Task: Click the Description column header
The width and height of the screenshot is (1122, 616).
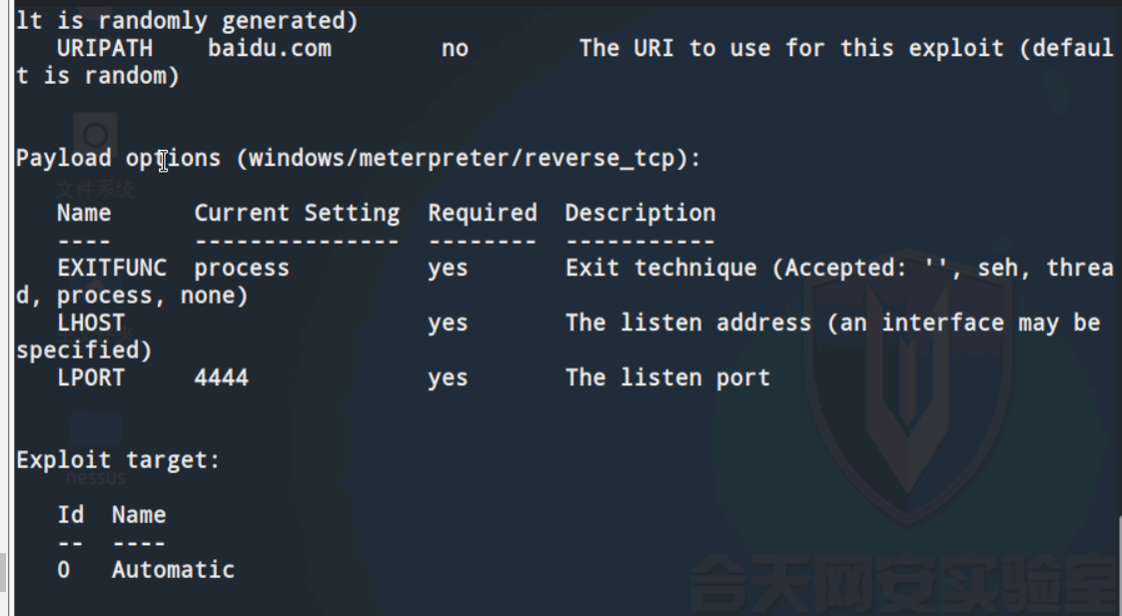Action: coord(639,213)
